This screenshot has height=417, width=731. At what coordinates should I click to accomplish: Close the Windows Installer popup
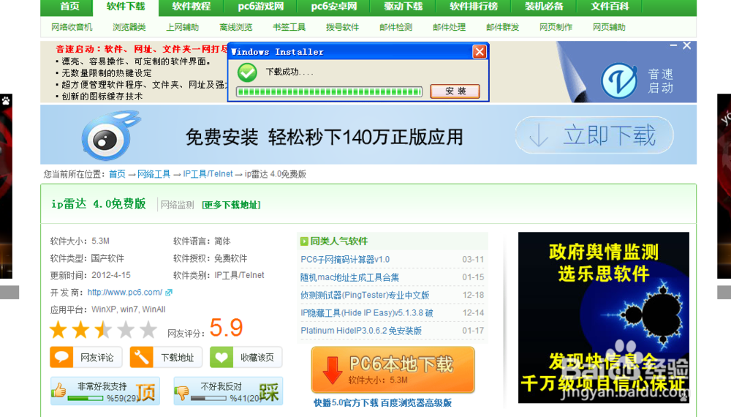480,52
